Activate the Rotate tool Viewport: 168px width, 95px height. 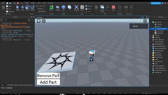(x=32, y=8)
